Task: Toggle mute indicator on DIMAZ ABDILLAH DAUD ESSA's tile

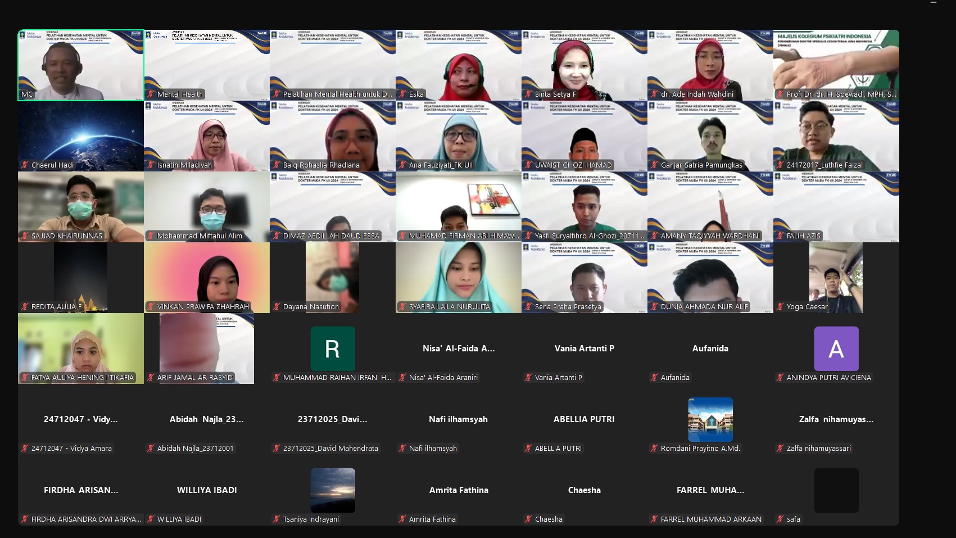Action: [x=277, y=236]
